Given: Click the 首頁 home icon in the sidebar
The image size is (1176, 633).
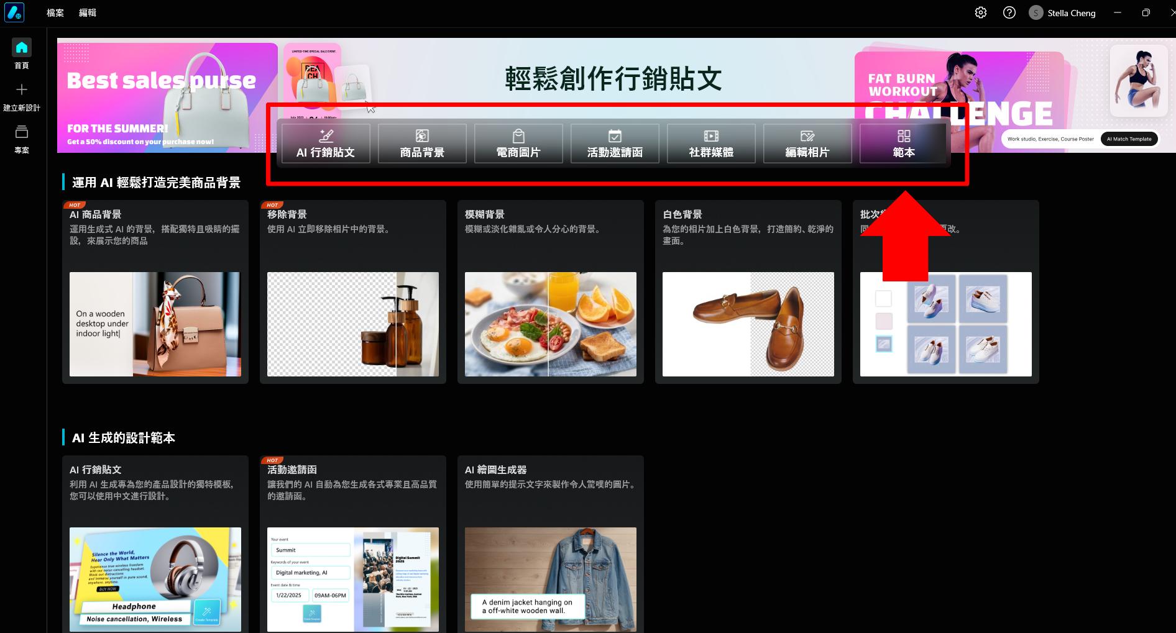Looking at the screenshot, I should tap(21, 47).
